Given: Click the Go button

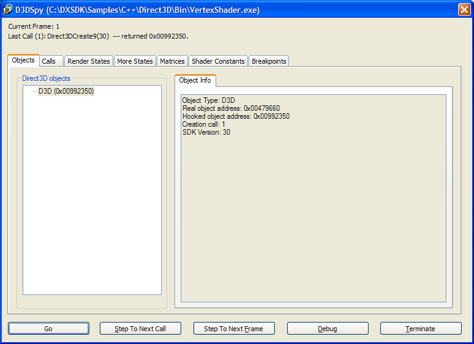Looking at the screenshot, I should click(x=48, y=329).
